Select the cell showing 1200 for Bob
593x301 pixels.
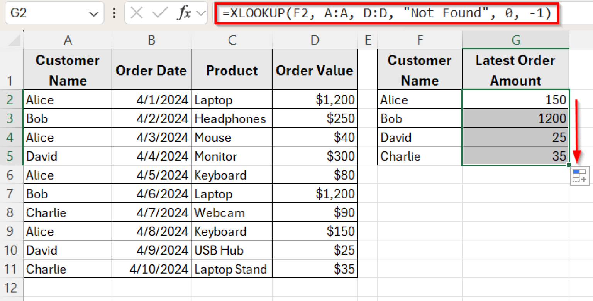tap(515, 118)
